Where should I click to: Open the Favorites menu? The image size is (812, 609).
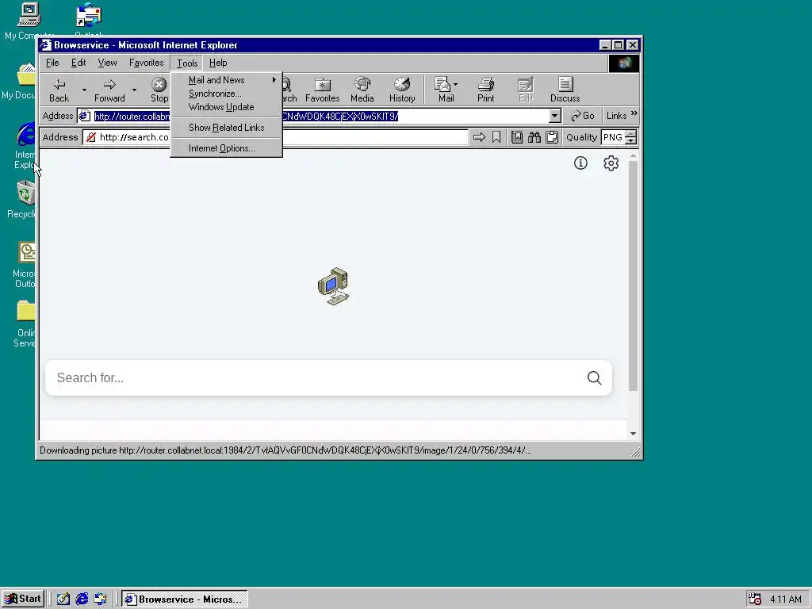coord(146,63)
